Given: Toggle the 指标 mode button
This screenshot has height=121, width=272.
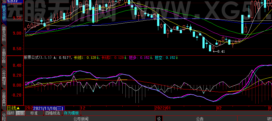Looking at the screenshot, I should point(11,113).
